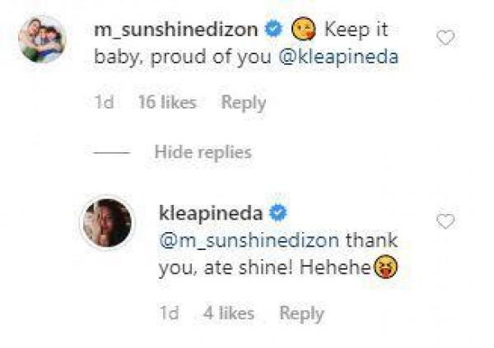Reply to kleapineda's comment
494x348 pixels.
click(302, 313)
